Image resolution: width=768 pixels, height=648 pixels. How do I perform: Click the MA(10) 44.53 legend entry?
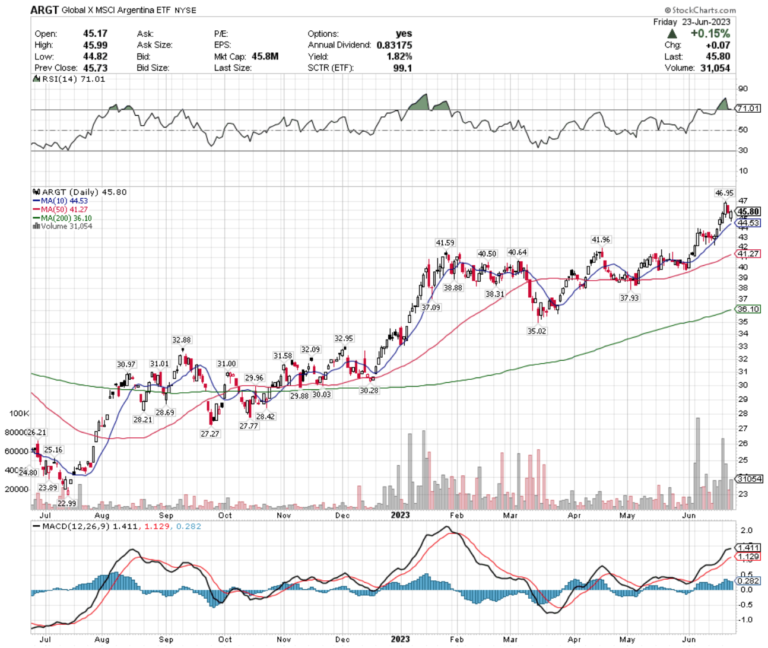(x=61, y=201)
